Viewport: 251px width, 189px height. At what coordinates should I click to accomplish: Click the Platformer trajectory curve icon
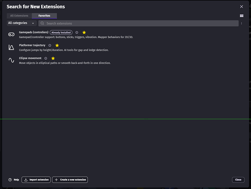coord(11,47)
